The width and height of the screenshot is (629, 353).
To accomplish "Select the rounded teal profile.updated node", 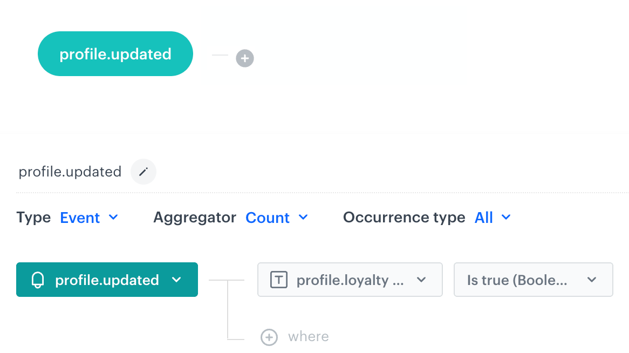I will coord(115,54).
